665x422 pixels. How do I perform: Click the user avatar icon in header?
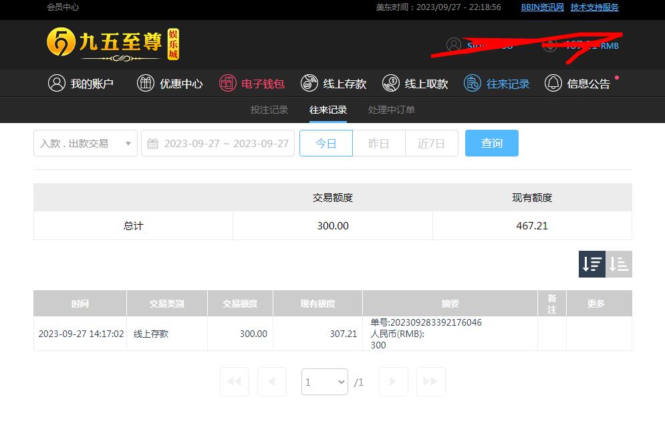[x=454, y=45]
